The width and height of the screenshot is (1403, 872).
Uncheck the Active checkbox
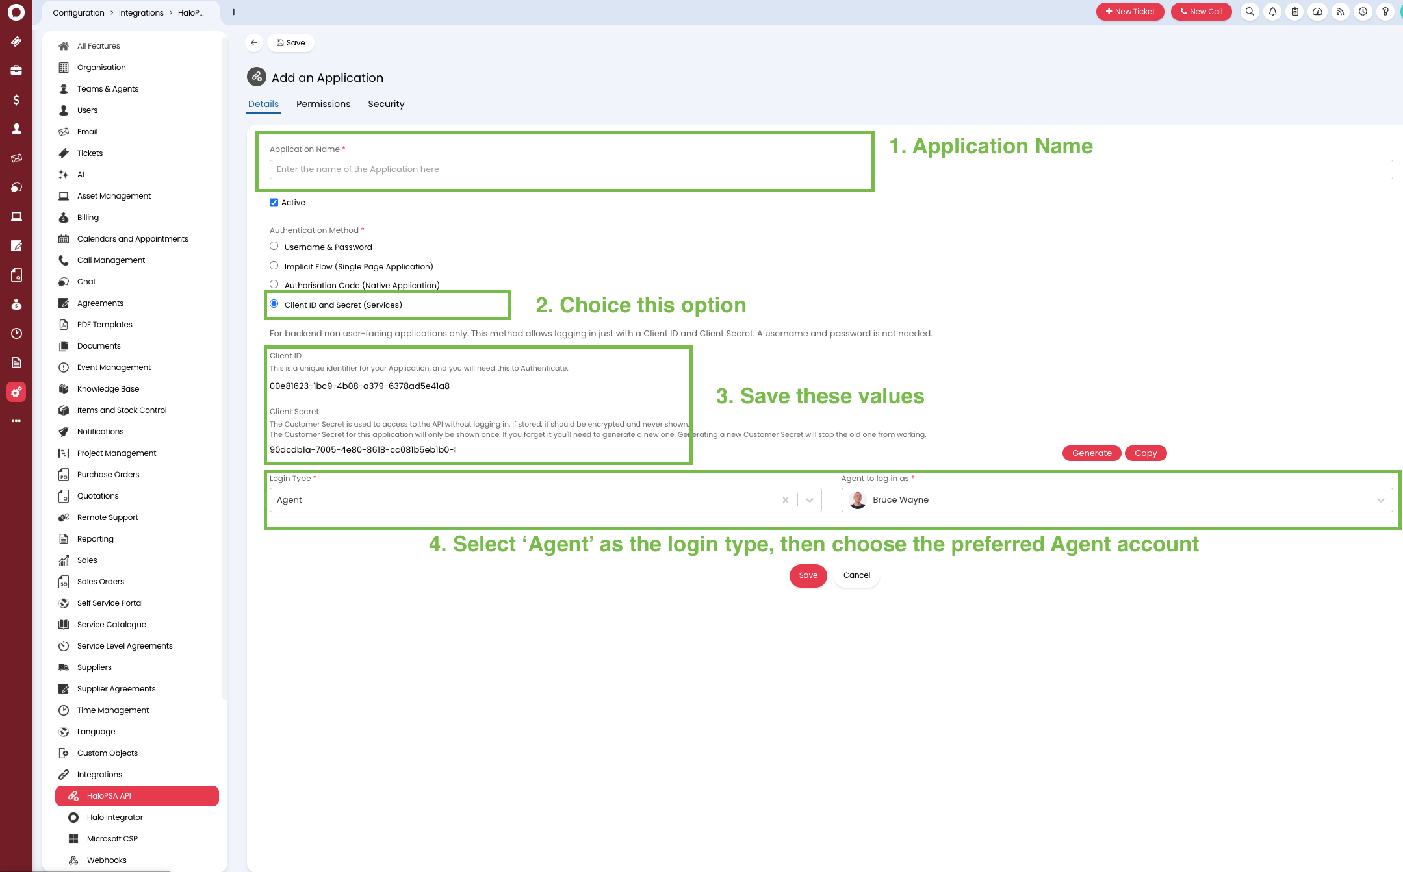274,202
